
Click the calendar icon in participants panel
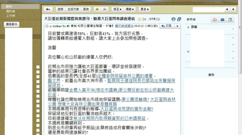[230, 20]
